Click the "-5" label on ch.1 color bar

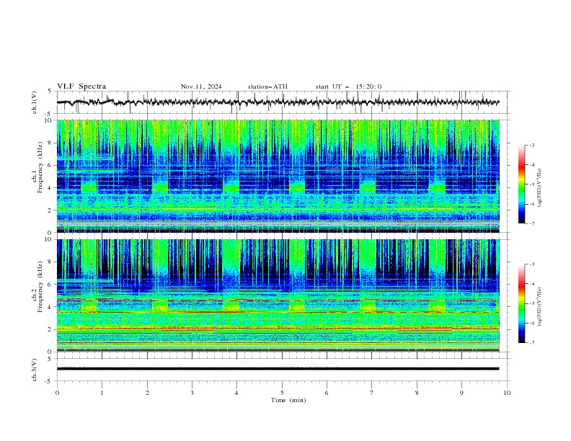[531, 184]
